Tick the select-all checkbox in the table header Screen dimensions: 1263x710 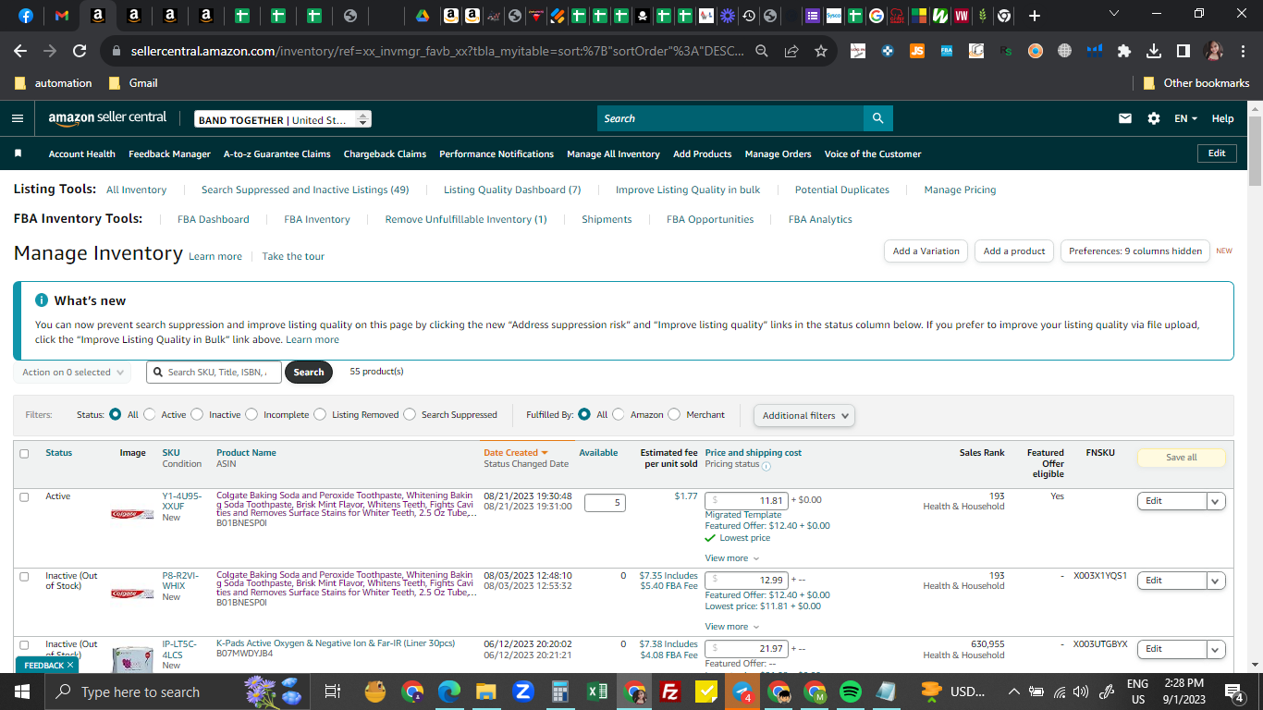click(24, 453)
